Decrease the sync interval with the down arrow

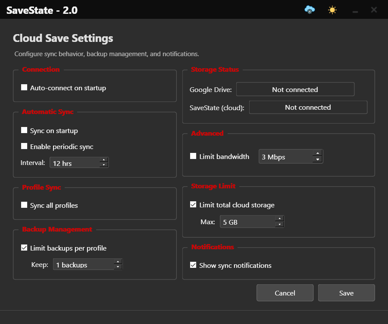point(104,165)
